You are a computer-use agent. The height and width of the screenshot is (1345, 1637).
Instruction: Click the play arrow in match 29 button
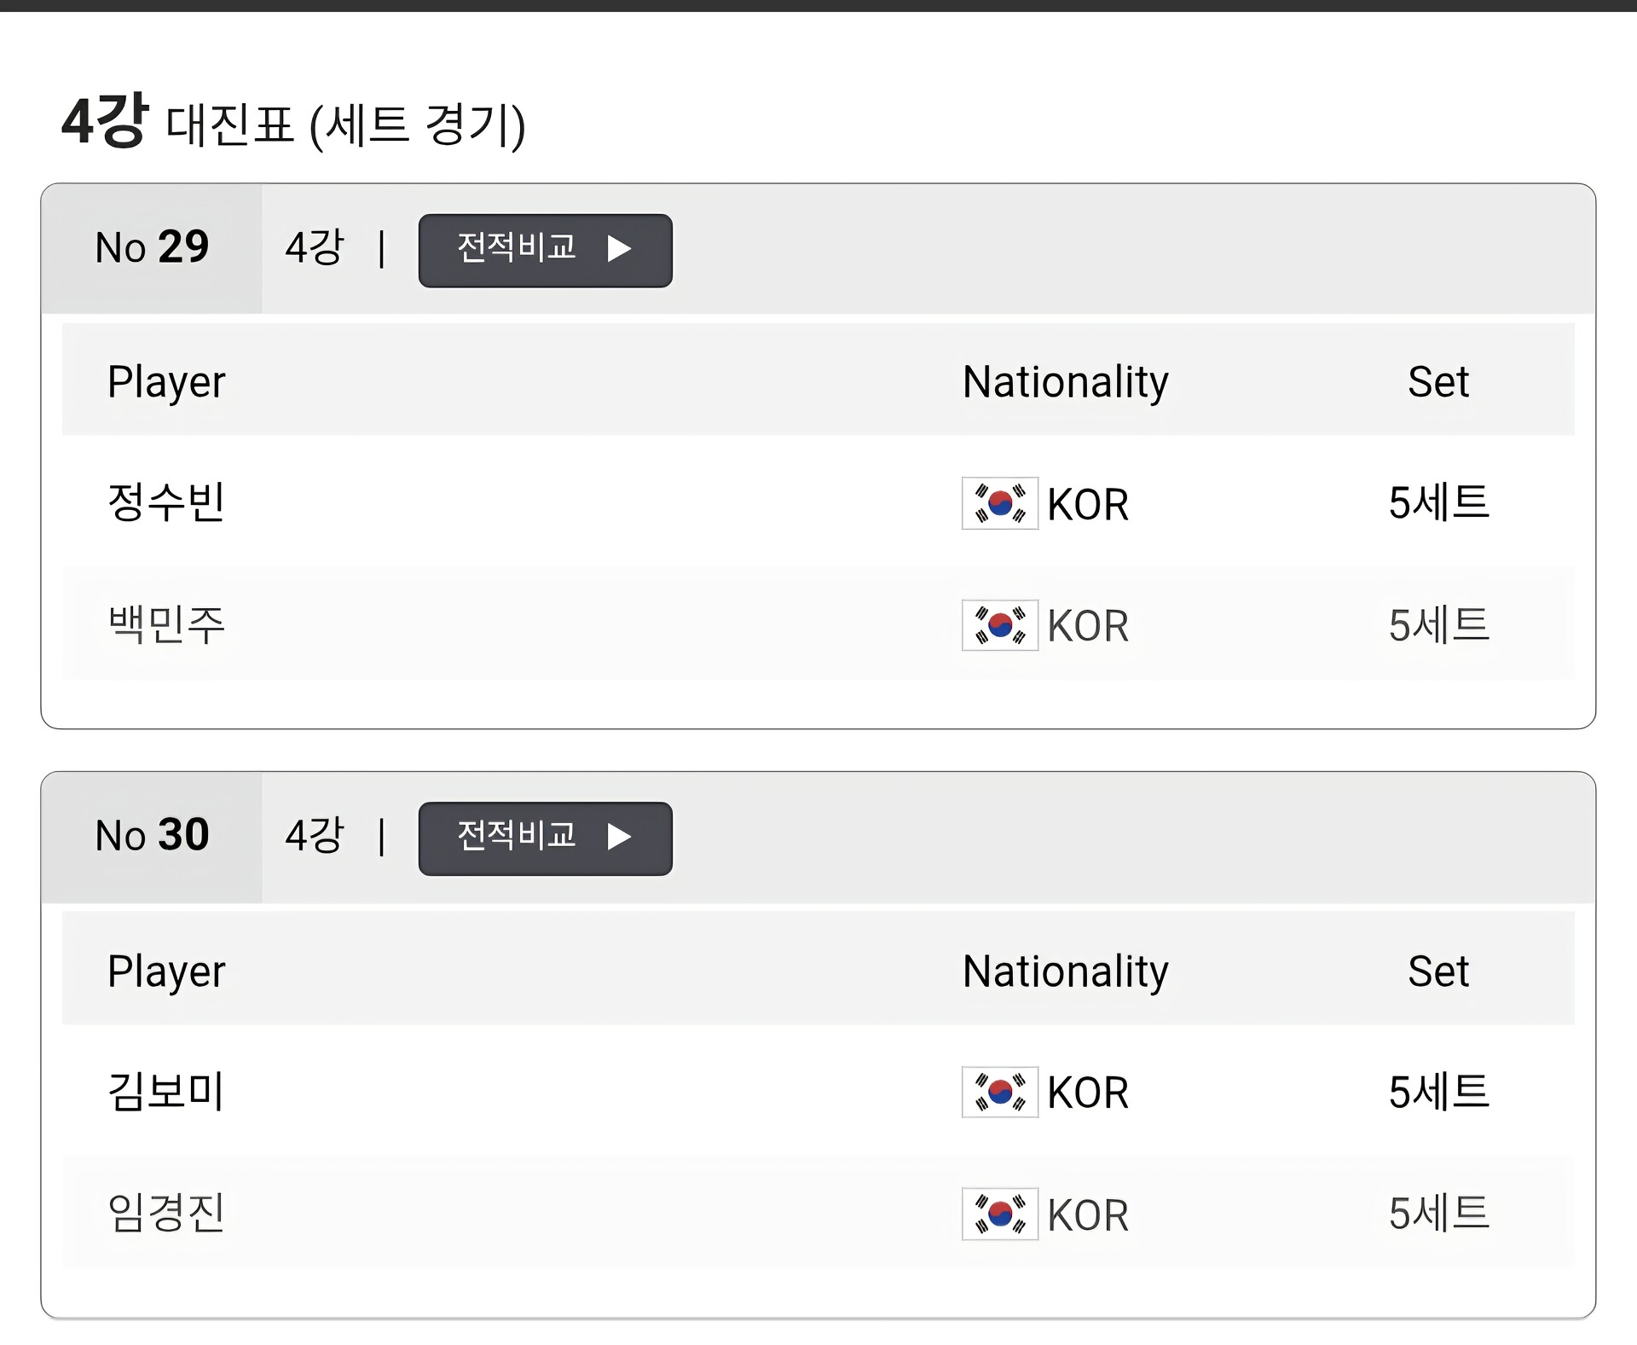pos(619,249)
